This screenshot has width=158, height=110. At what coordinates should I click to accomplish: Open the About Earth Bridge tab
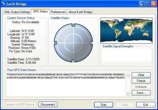[80, 12]
